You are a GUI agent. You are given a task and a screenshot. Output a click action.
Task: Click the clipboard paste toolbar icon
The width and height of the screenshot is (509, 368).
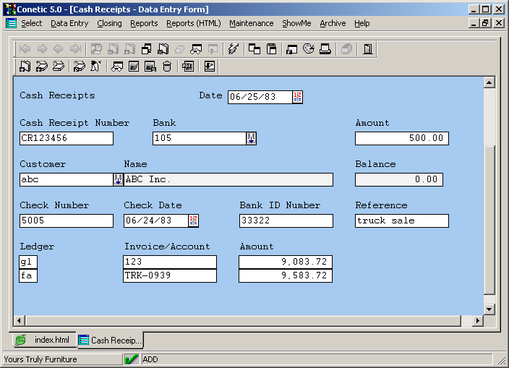(x=272, y=49)
